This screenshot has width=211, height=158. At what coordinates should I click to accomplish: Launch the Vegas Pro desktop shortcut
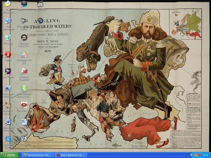(x=24, y=4)
